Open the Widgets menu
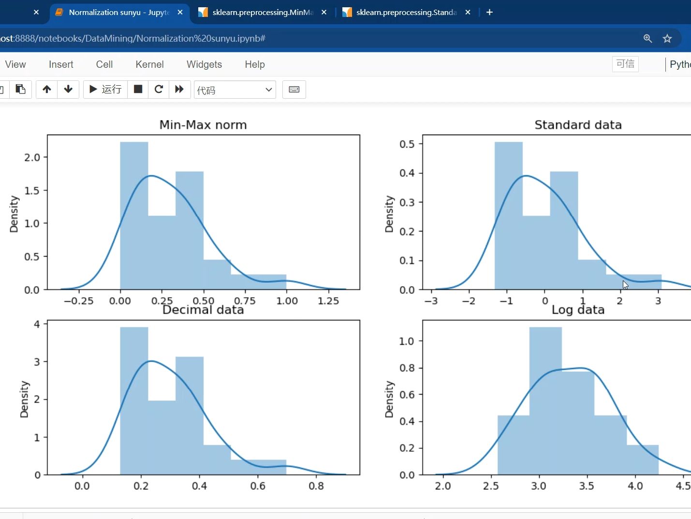Image resolution: width=691 pixels, height=519 pixels. 204,64
